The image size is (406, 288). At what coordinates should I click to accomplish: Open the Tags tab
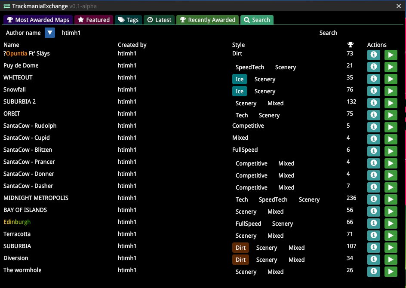128,20
